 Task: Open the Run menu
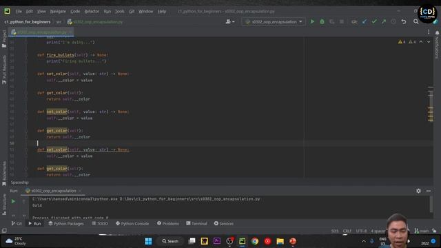click(107, 11)
